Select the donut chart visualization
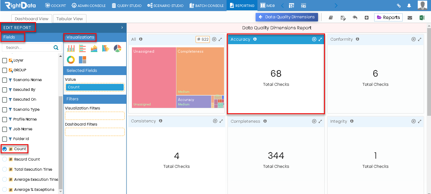 71,59
